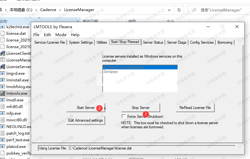Click the Using License File status field

137,148
